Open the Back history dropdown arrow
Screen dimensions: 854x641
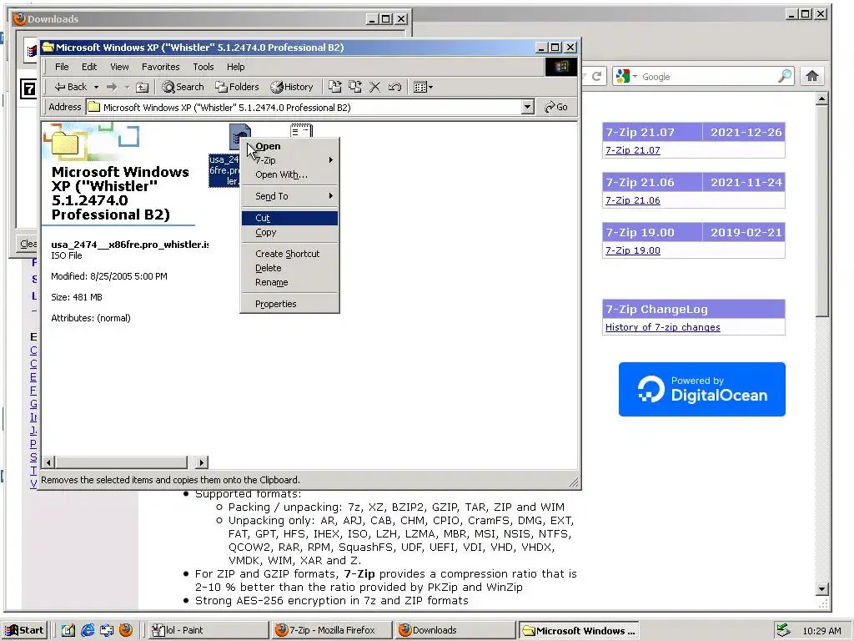[97, 87]
